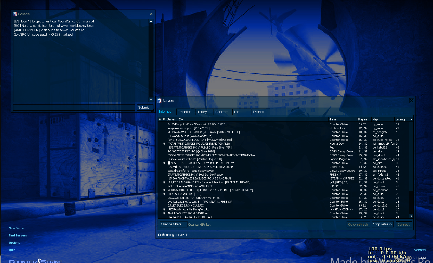Close the Servers window

[412, 101]
